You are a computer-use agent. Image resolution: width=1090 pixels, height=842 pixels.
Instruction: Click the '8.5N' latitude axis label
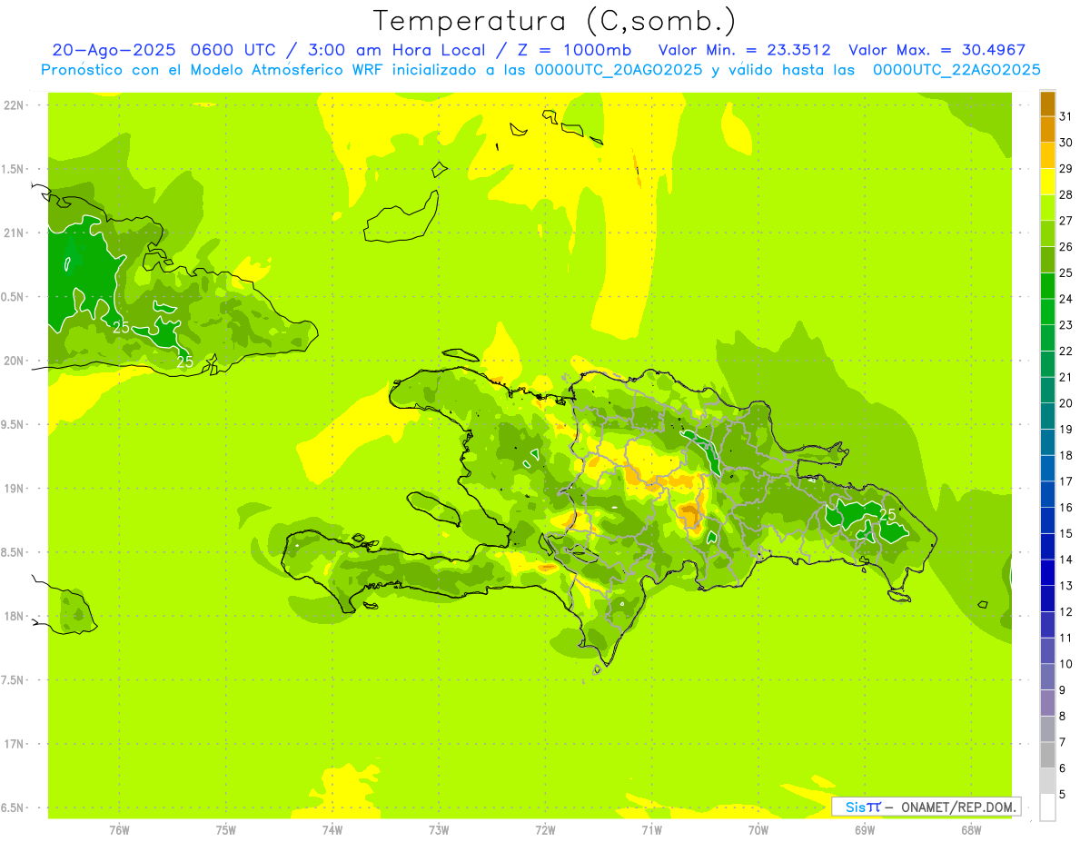point(14,553)
